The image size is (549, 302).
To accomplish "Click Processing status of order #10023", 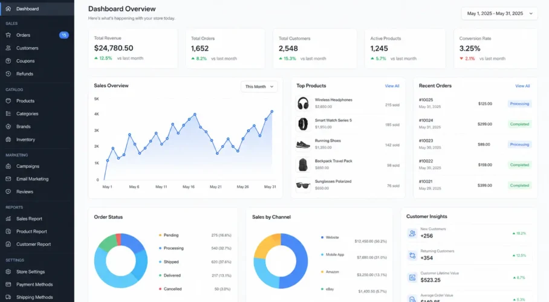I will click(519, 144).
